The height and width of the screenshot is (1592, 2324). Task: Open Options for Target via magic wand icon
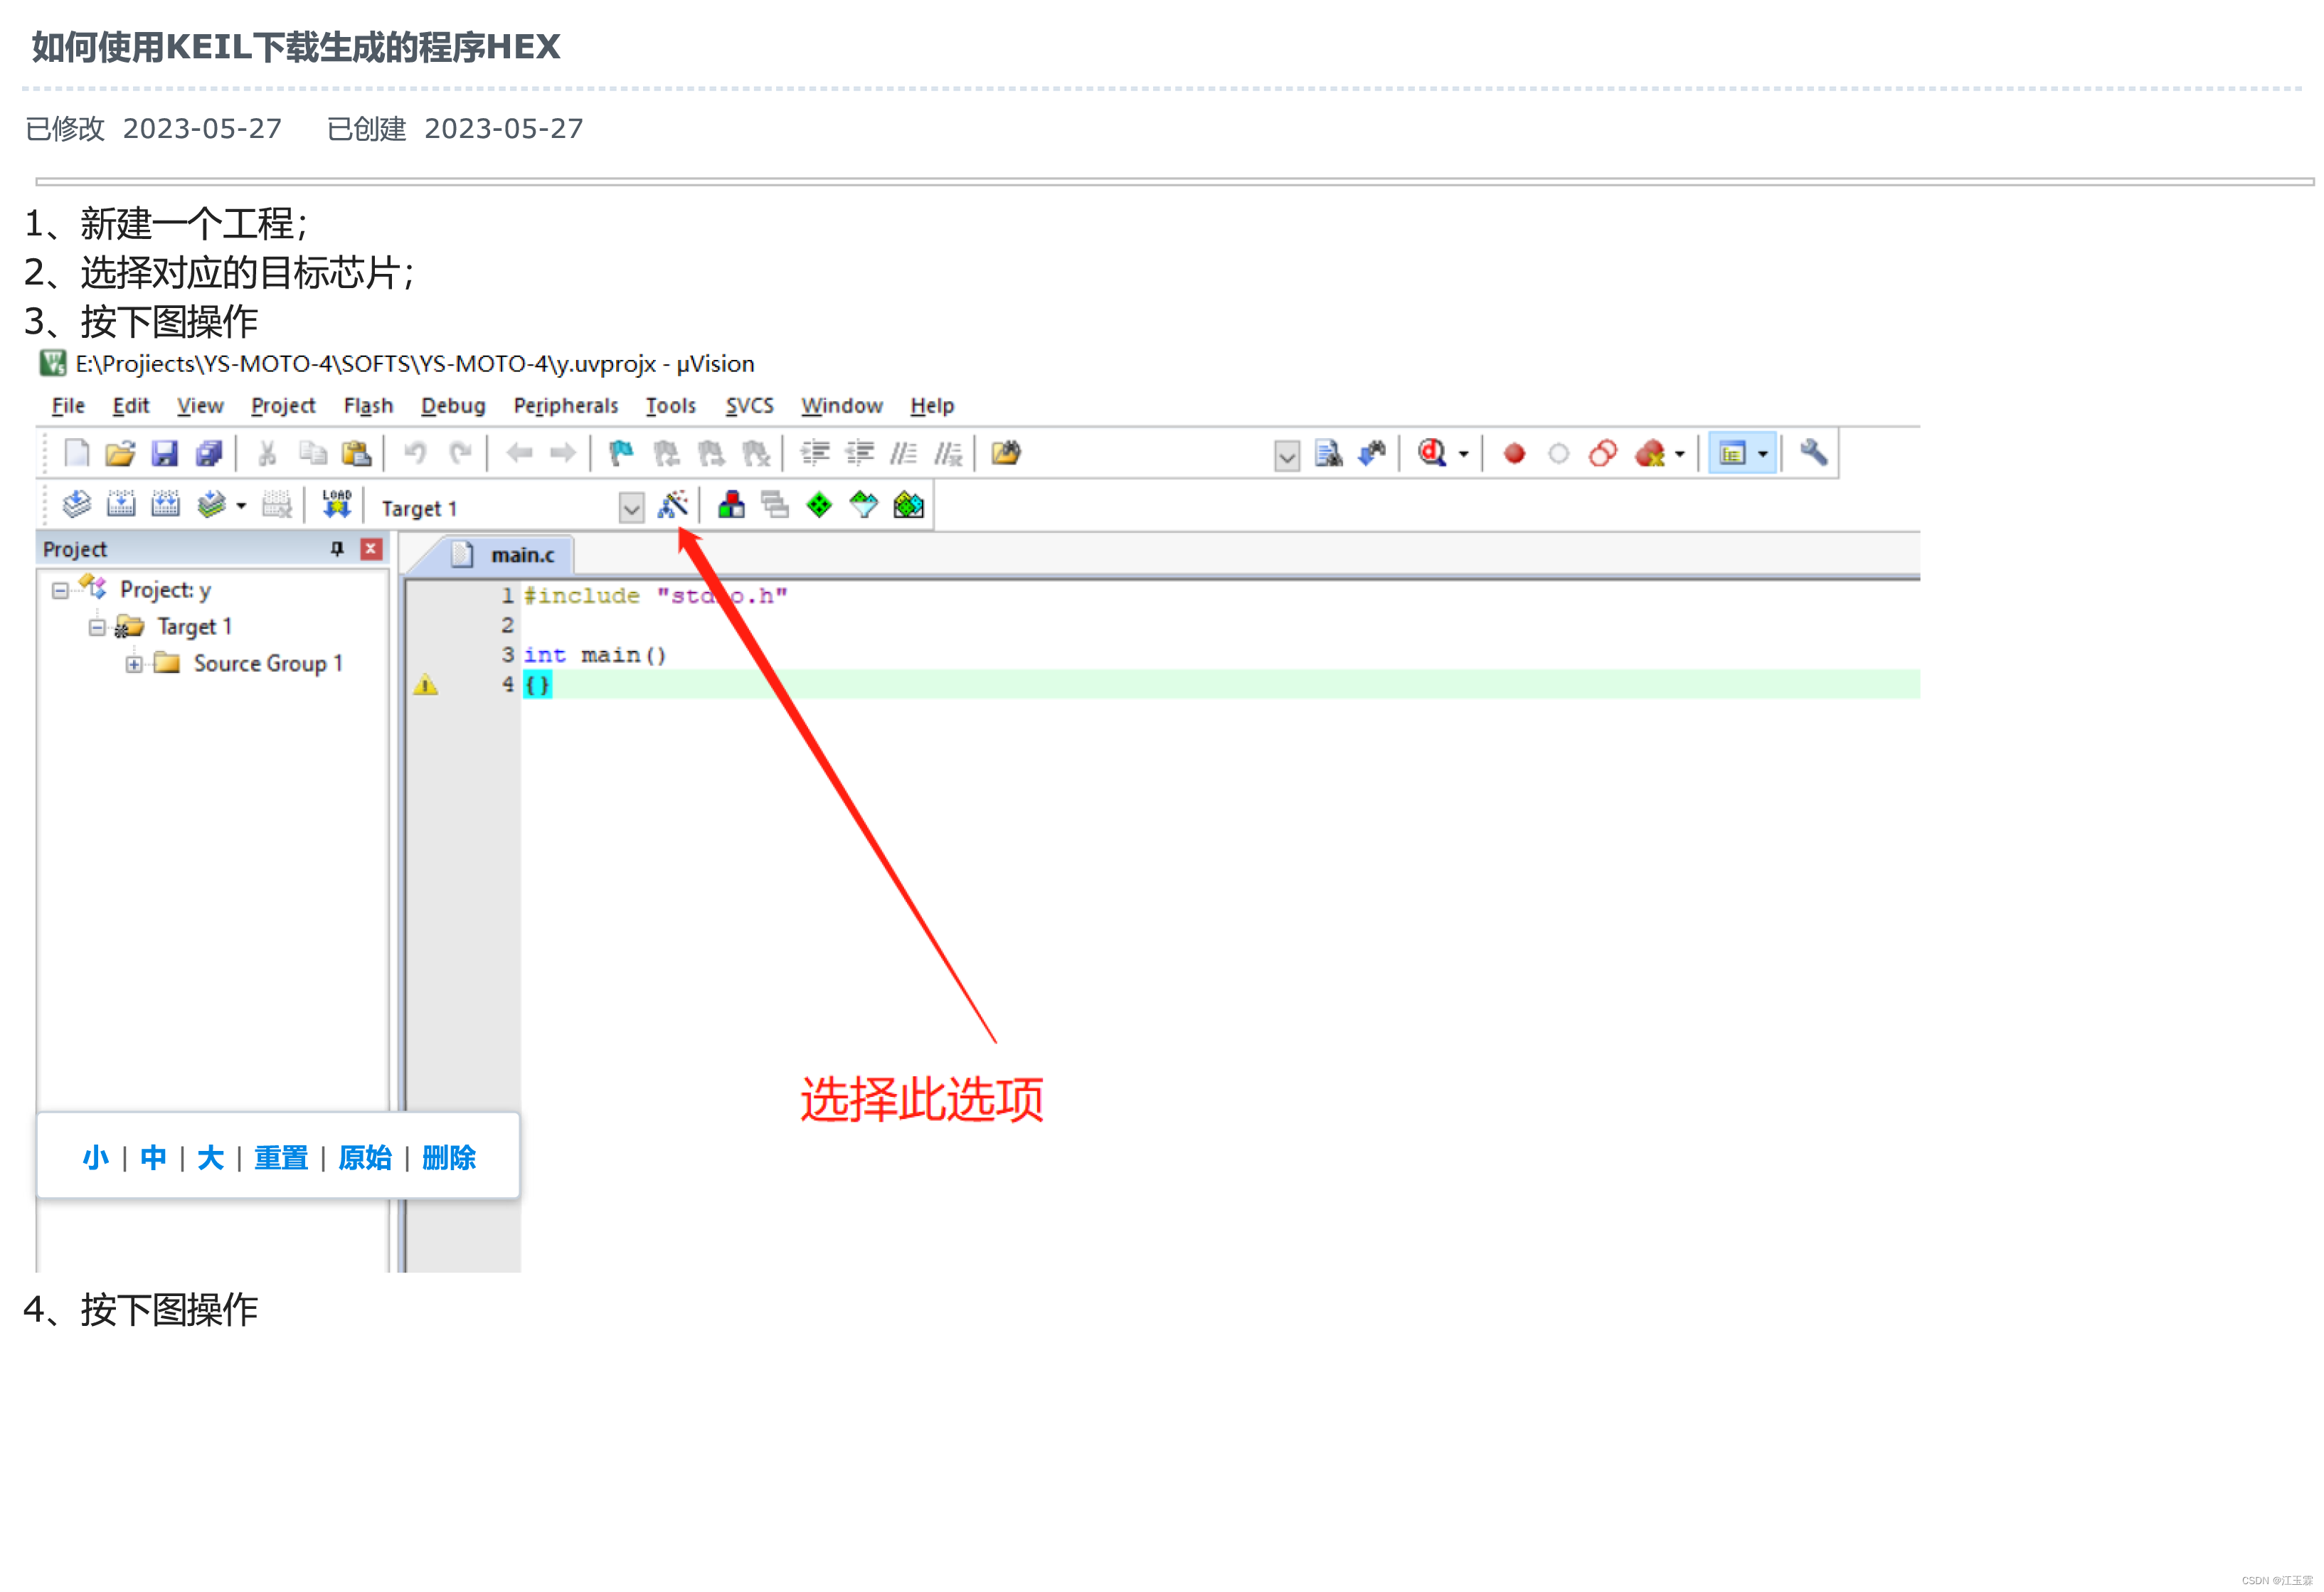(x=674, y=506)
